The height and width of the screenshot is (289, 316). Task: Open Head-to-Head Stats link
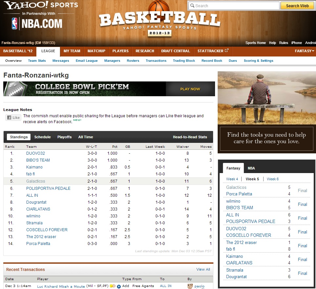coord(190,137)
